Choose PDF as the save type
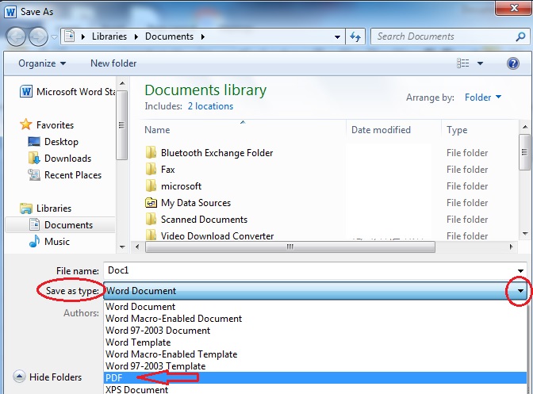This screenshot has height=394, width=533. click(315, 377)
